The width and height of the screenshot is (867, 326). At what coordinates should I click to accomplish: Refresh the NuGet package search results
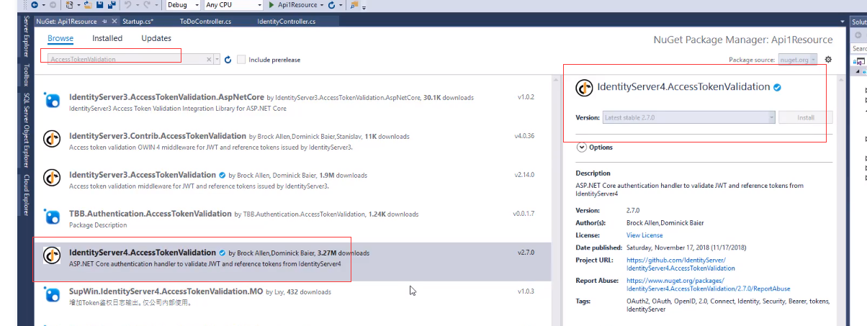tap(228, 60)
